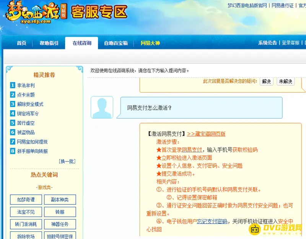Open the 解除安全模式 topic

click(x=30, y=104)
